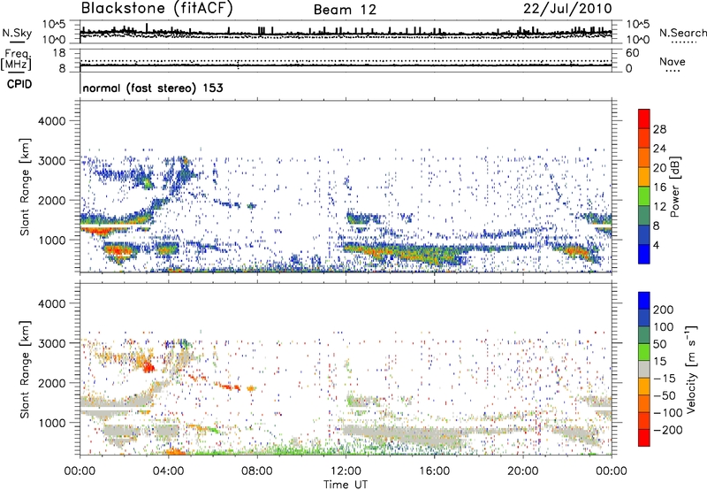Select the "normal (fast stereo) 153" mode text

click(x=153, y=88)
